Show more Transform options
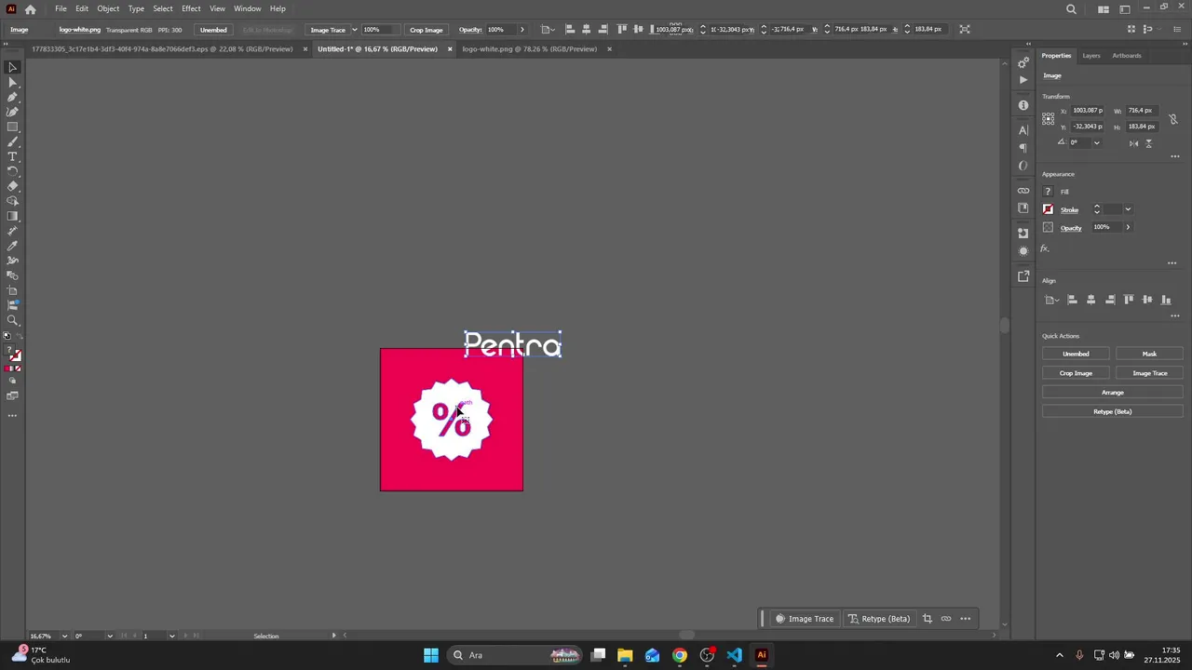The height and width of the screenshot is (670, 1192). tap(1175, 156)
